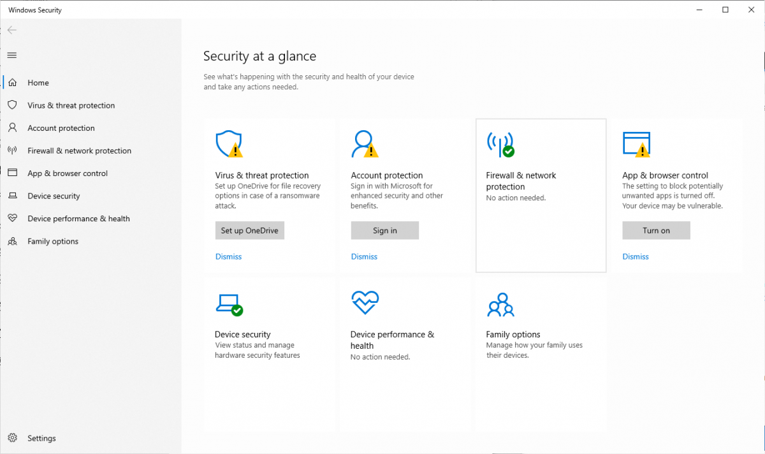
Task: Click the window icon for App & browser sidebar
Action: pyautogui.click(x=12, y=173)
